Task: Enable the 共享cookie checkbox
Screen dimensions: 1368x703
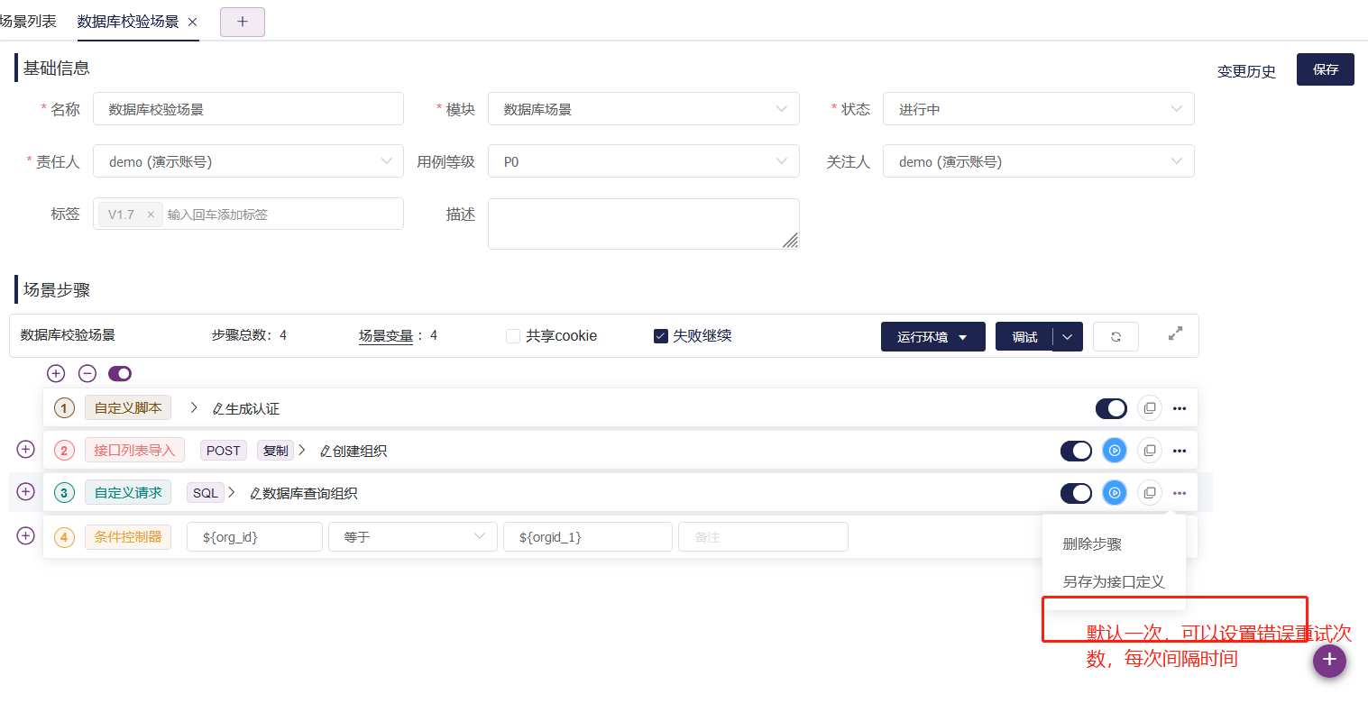Action: pos(511,335)
